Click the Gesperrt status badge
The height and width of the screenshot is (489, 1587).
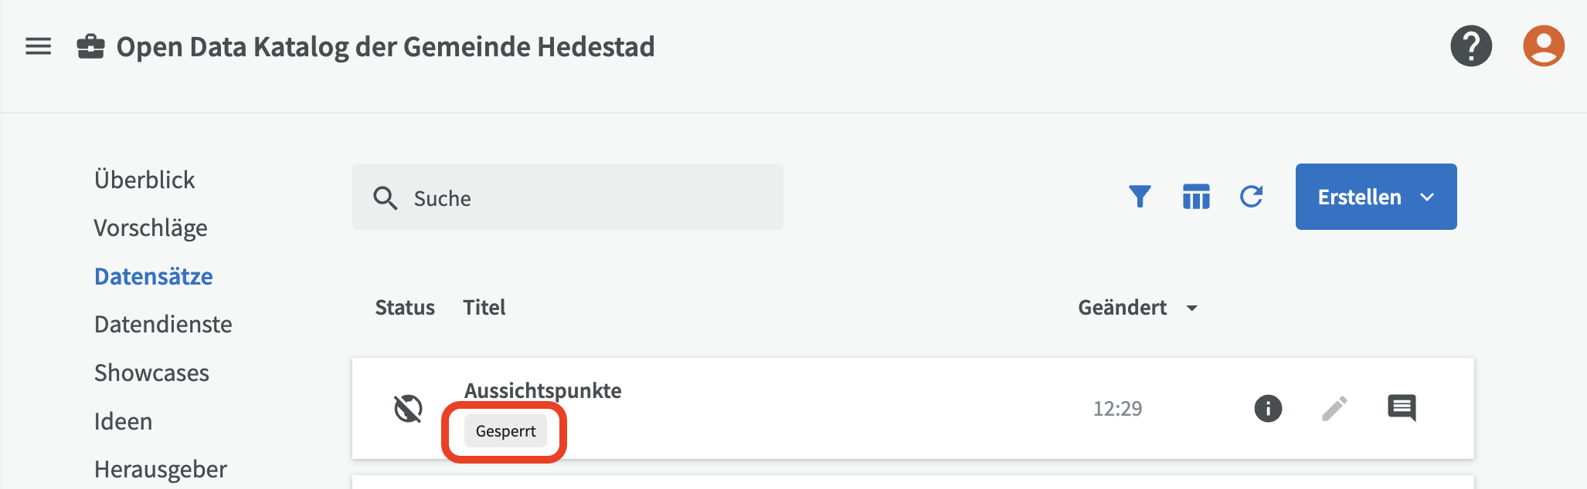tap(505, 430)
